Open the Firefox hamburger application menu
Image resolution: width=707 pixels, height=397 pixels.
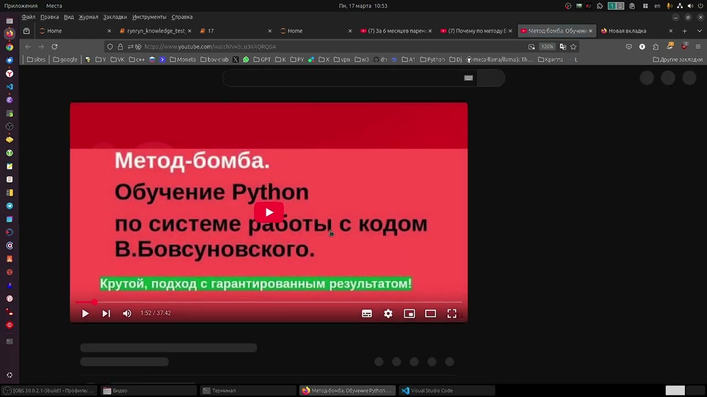698,46
